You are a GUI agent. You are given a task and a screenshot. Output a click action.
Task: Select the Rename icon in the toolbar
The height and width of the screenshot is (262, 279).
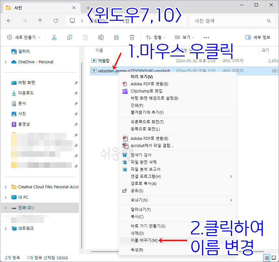click(101, 37)
